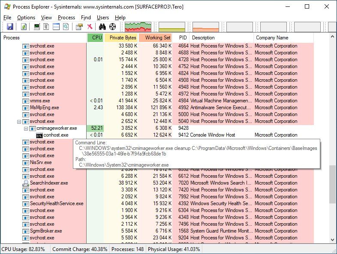Screen dimensions: 337x254
Task: Click the red Kill Process icon
Action: pyautogui.click(x=90, y=27)
